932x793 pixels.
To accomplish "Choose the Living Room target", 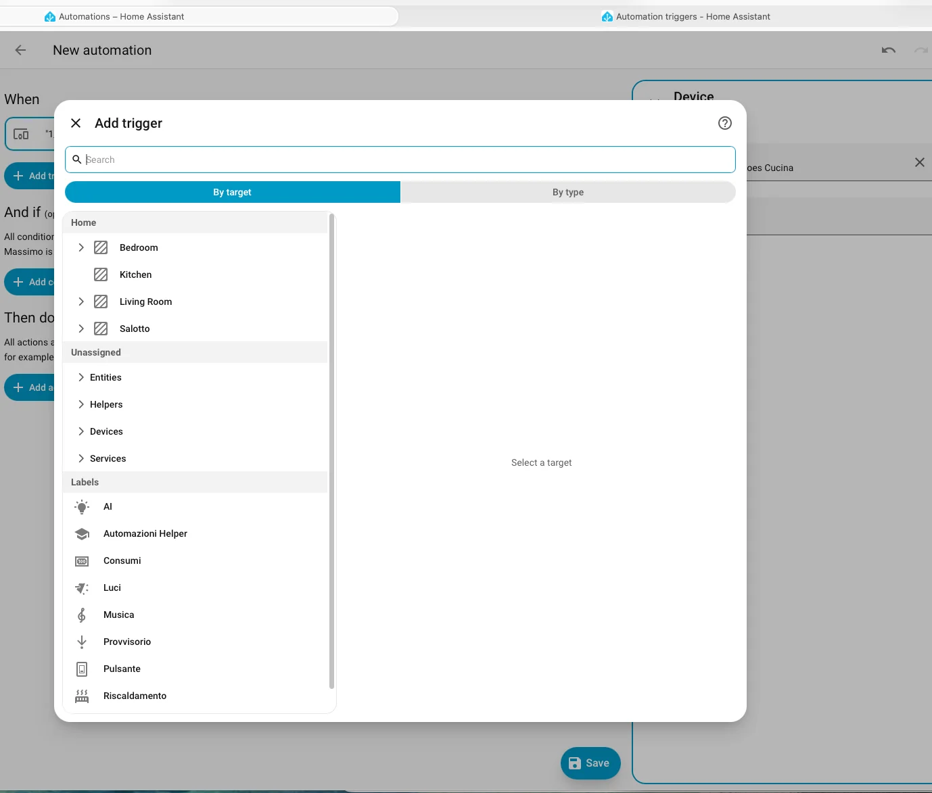I will pyautogui.click(x=195, y=302).
